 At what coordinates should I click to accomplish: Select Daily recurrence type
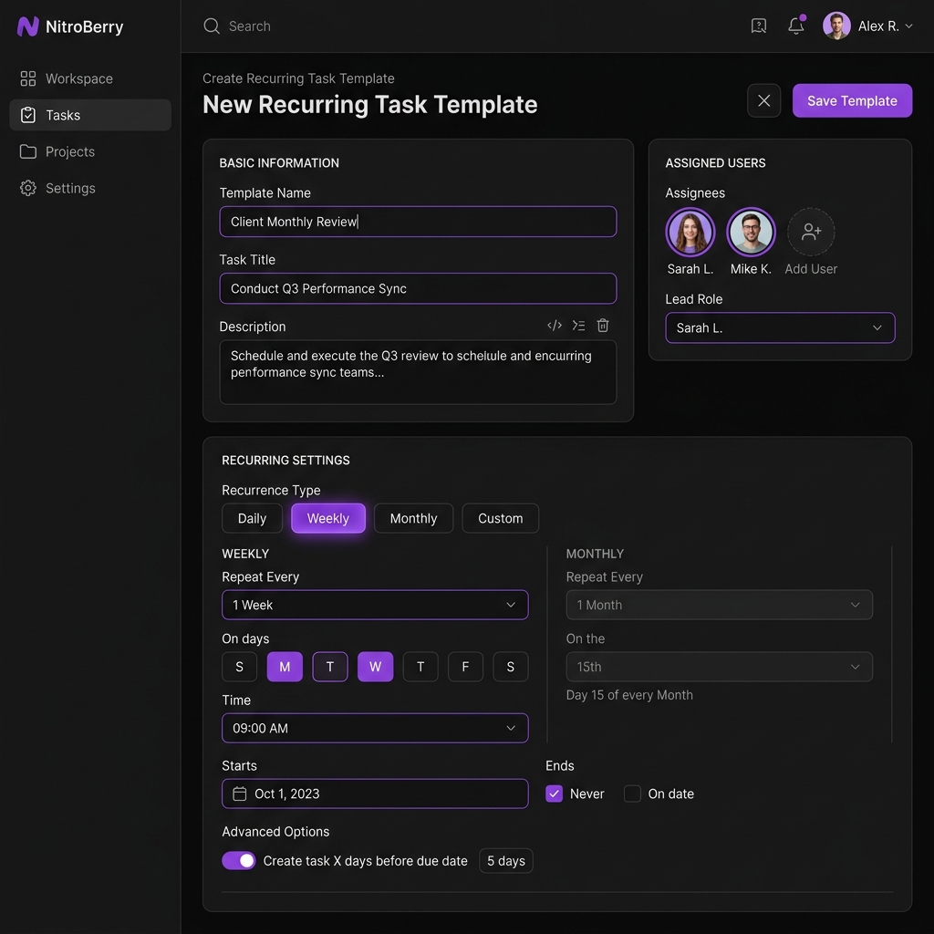(252, 518)
